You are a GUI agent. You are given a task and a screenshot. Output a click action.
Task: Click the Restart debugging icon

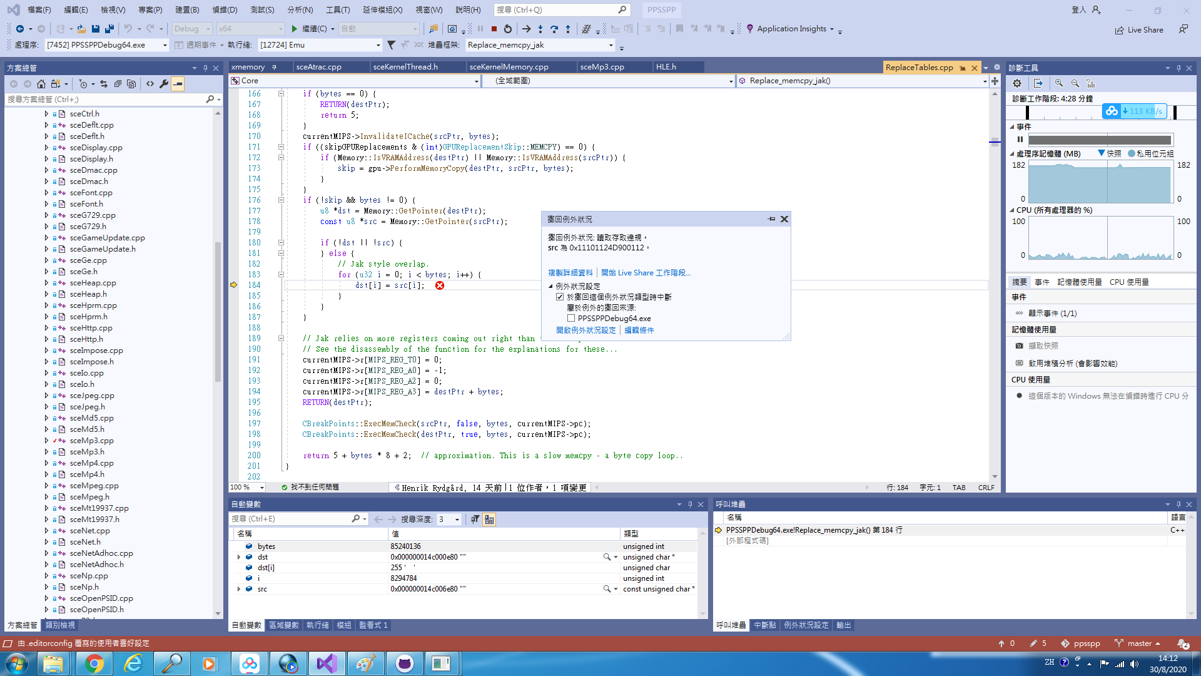click(508, 29)
